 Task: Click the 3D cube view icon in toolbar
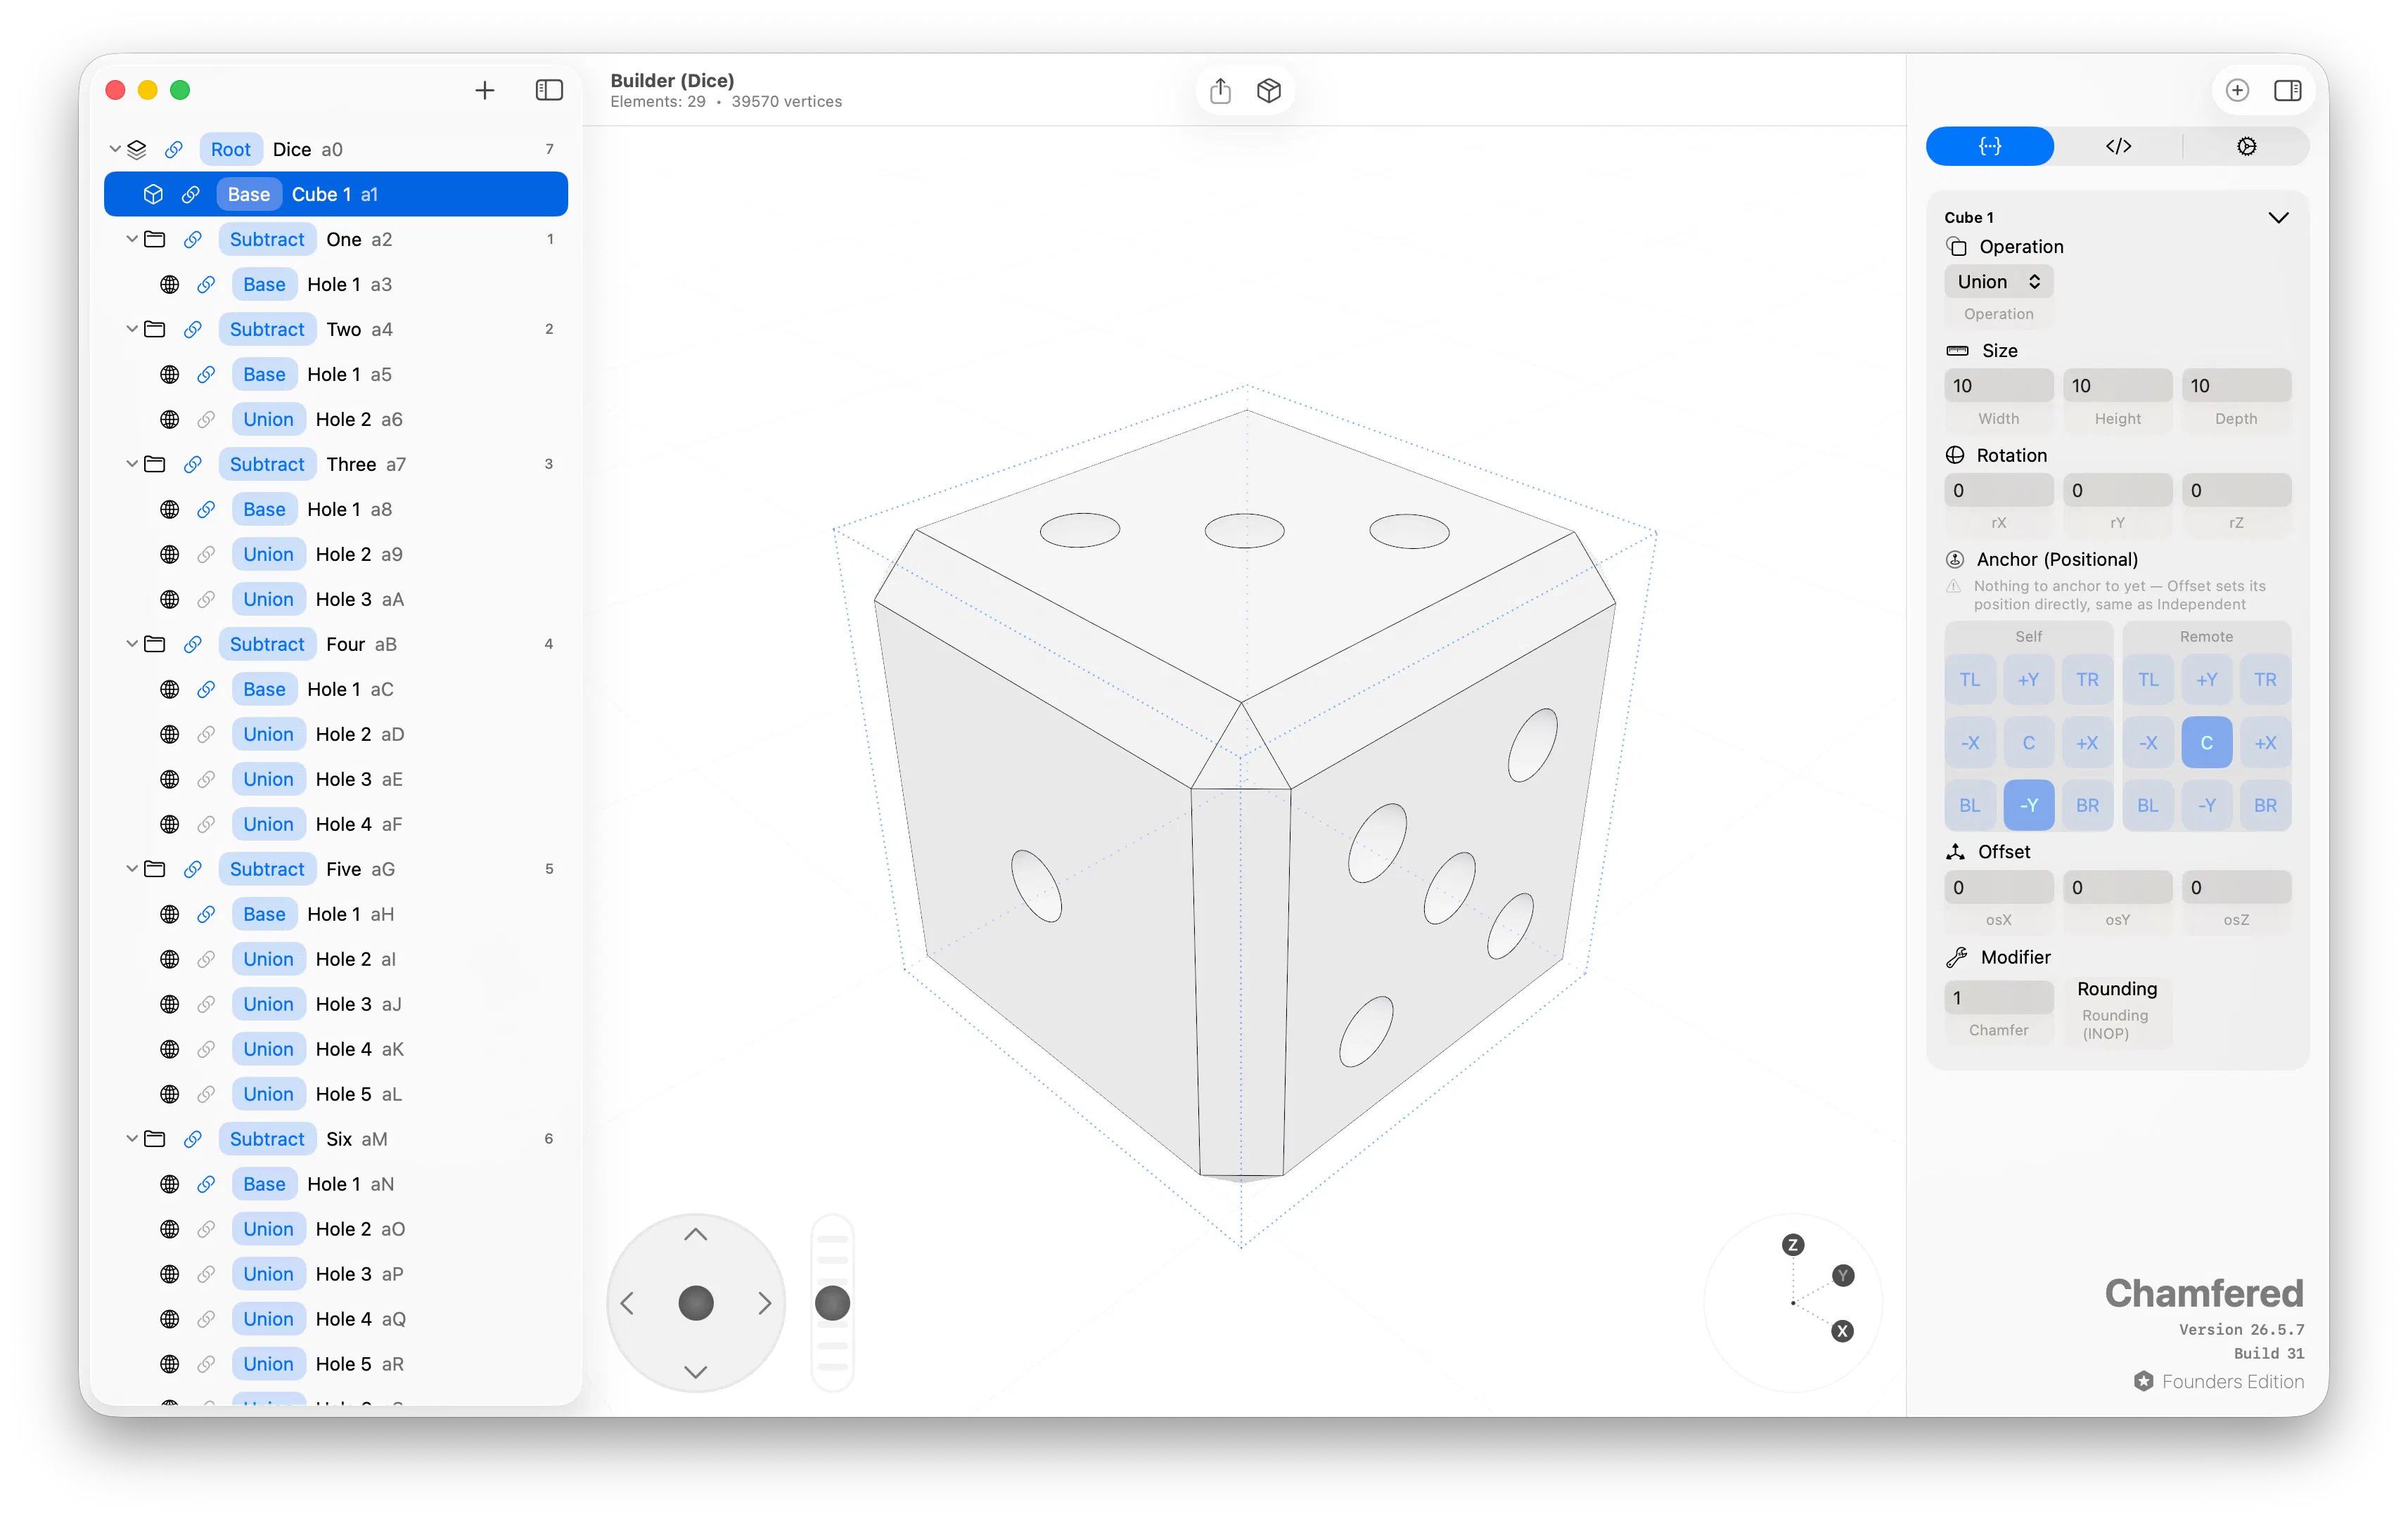(1268, 91)
